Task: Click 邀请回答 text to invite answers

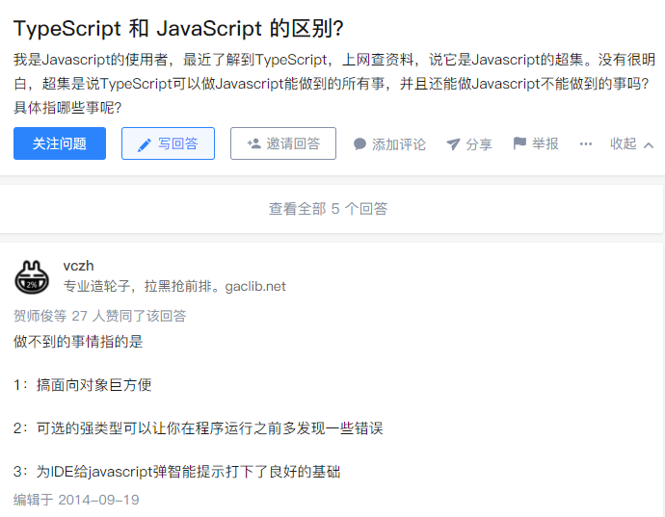Action: pos(293,143)
